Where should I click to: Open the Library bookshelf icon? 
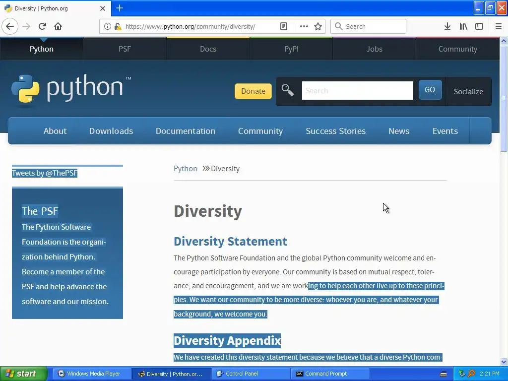pyautogui.click(x=463, y=26)
